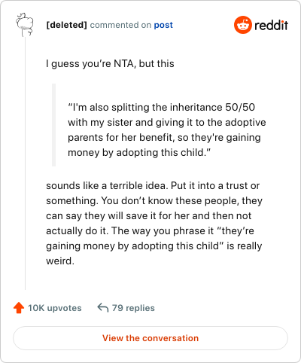Open the "79 replies" count
The height and width of the screenshot is (363, 301).
(133, 308)
